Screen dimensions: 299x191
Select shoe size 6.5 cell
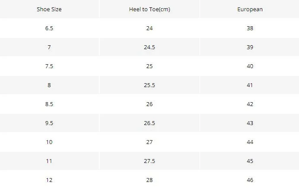49,28
